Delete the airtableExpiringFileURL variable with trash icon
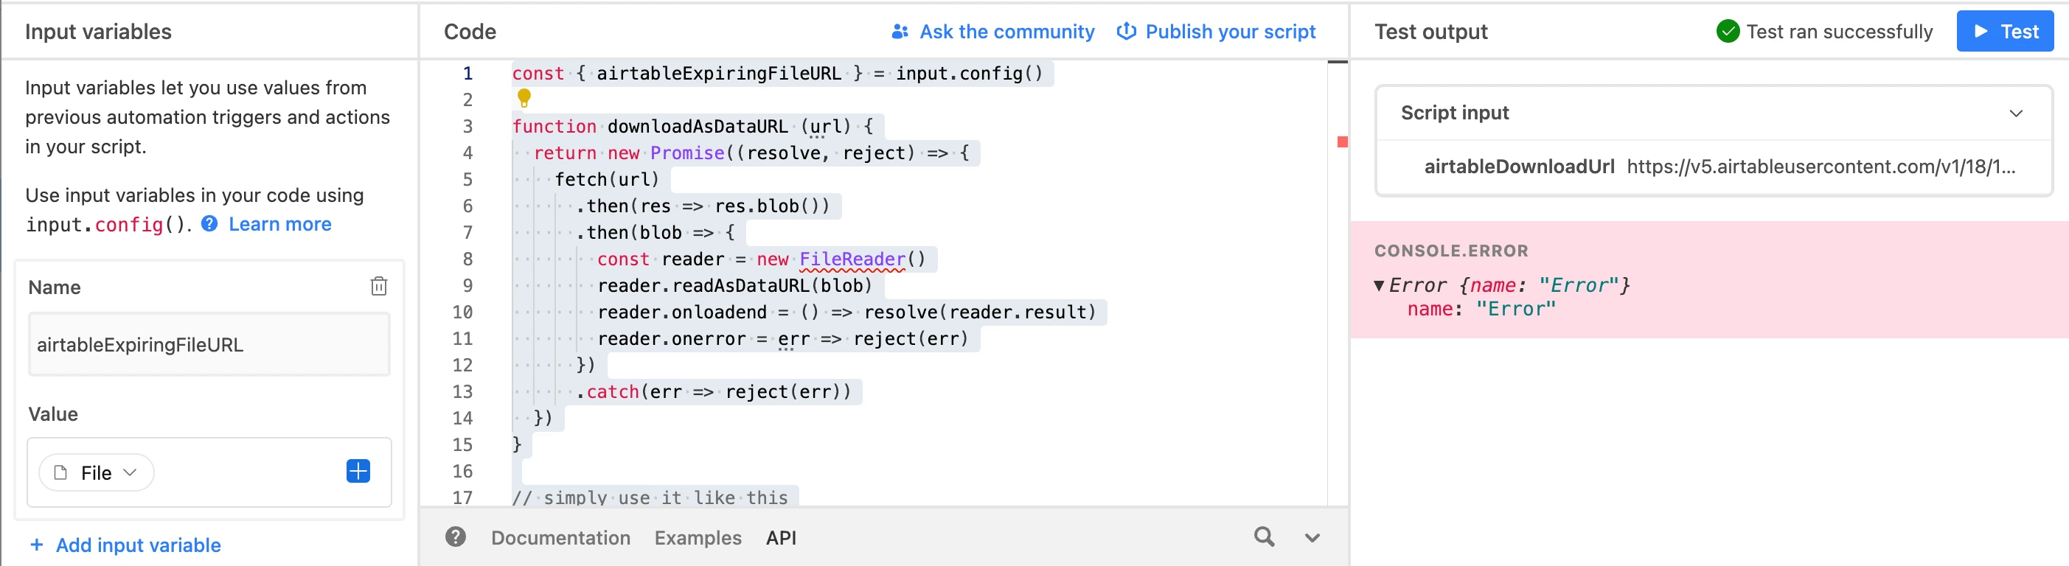This screenshot has height=566, width=2069. tap(378, 286)
